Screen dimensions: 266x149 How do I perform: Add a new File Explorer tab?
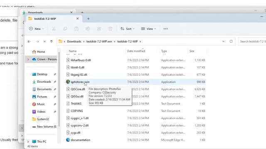click(x=88, y=19)
